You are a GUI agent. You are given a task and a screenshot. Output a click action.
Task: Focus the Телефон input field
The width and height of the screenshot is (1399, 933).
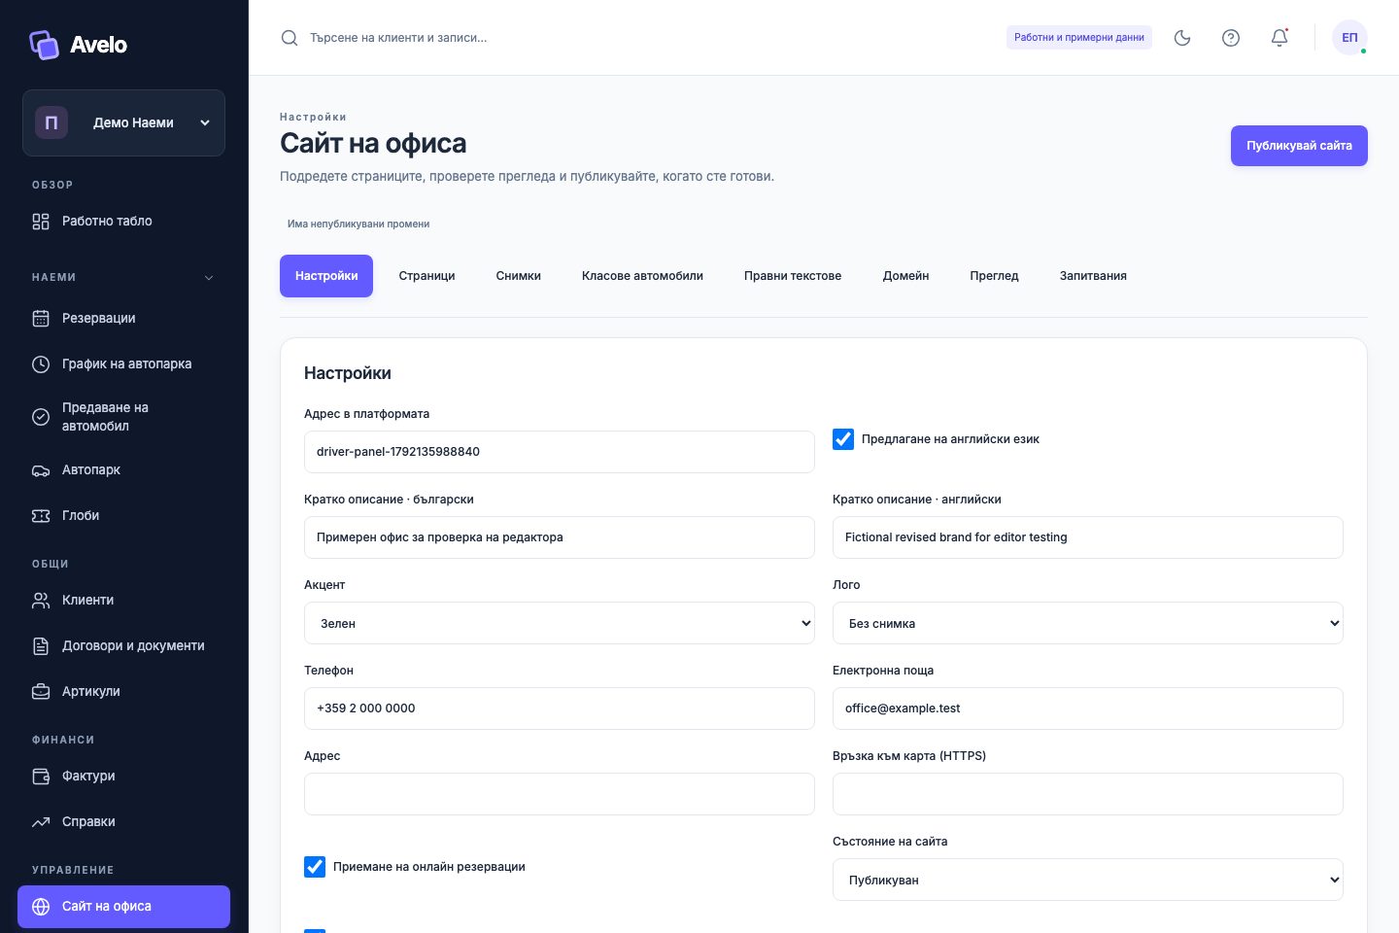pos(560,708)
